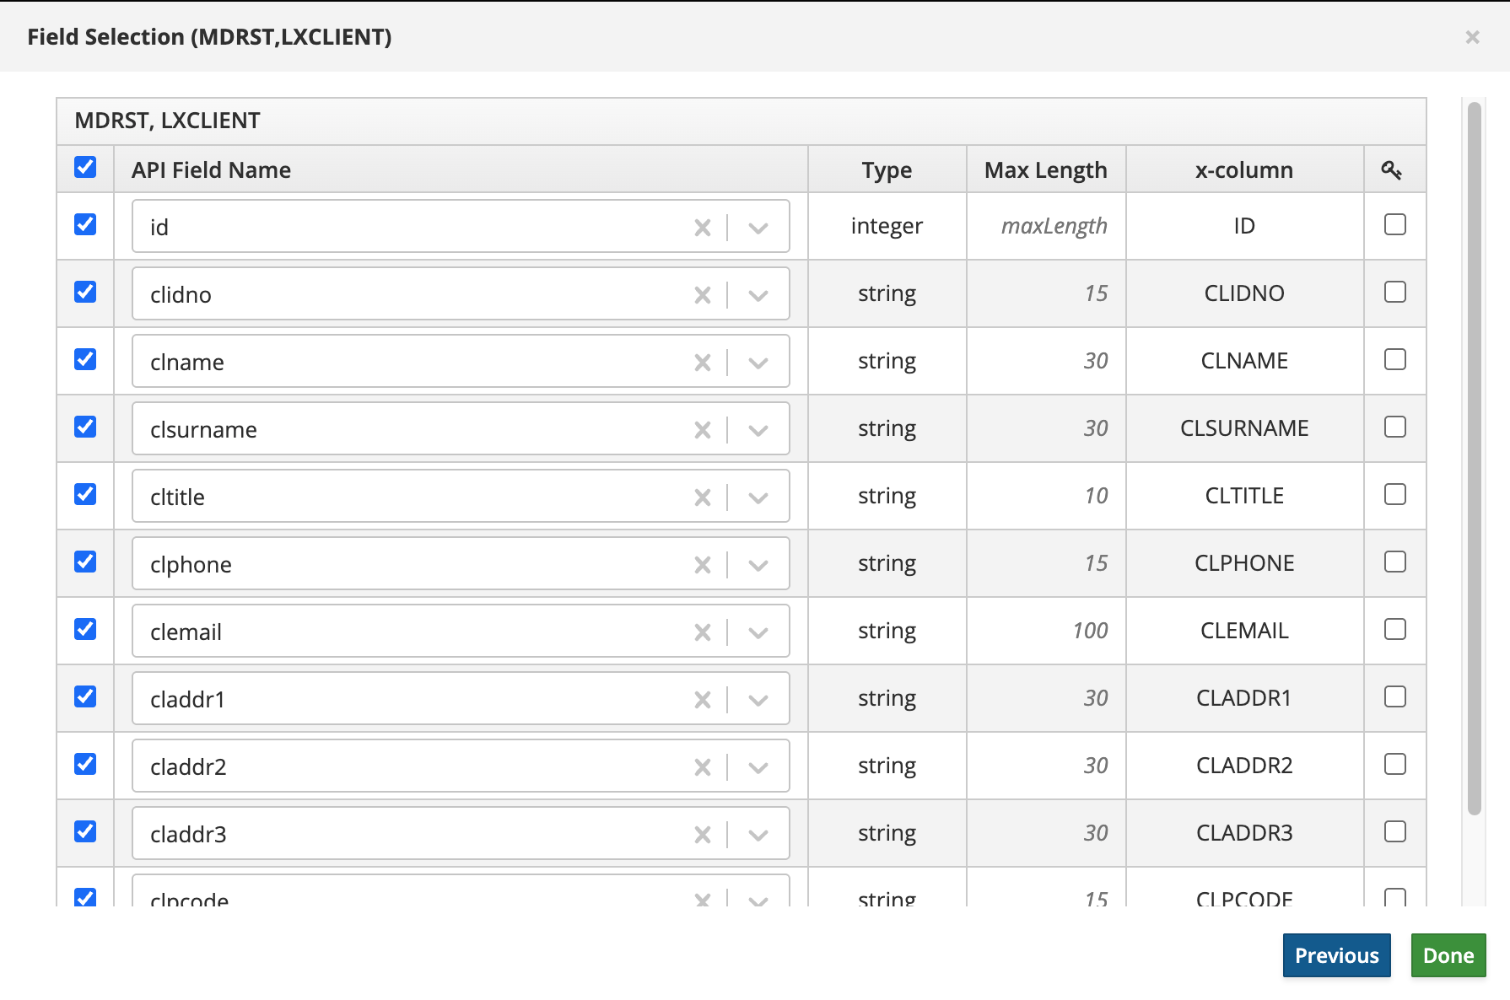
Task: Uncheck the select-all header checkbox
Action: (x=85, y=167)
